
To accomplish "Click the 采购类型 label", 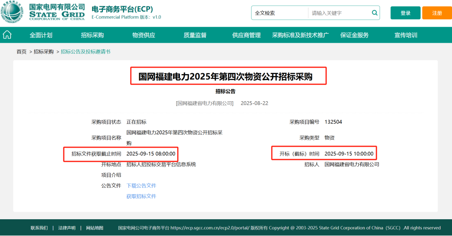I will pos(309,138).
